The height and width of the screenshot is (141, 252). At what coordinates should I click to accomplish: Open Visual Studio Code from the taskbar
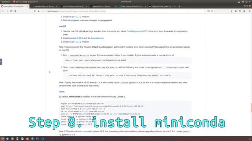click(x=43, y=139)
